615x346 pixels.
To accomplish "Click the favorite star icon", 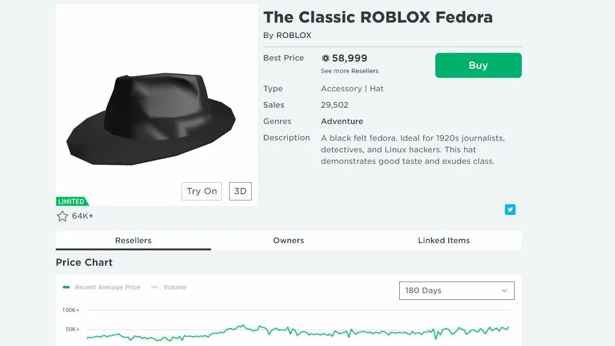I will click(62, 216).
